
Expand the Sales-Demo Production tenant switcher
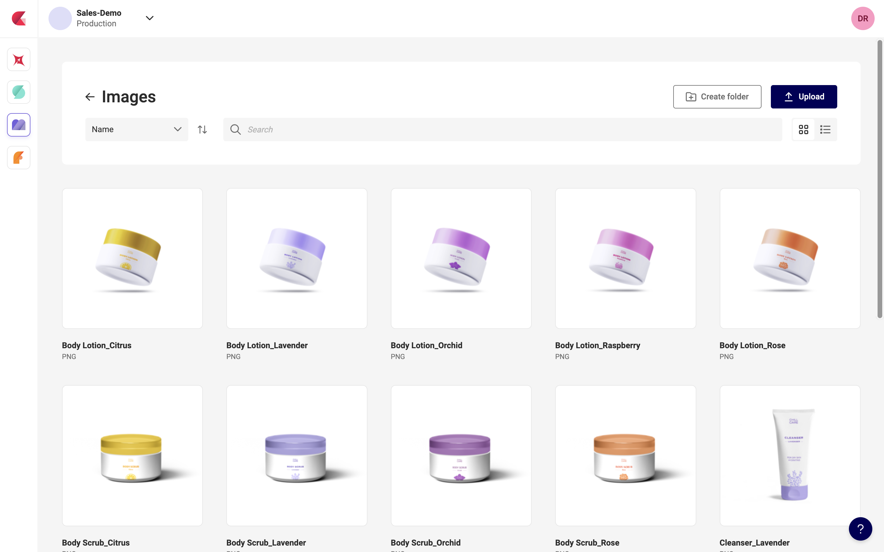point(149,18)
